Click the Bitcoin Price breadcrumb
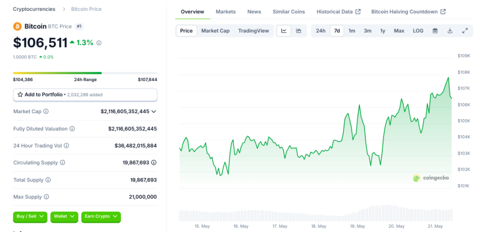This screenshot has width=484, height=232. pos(86,9)
